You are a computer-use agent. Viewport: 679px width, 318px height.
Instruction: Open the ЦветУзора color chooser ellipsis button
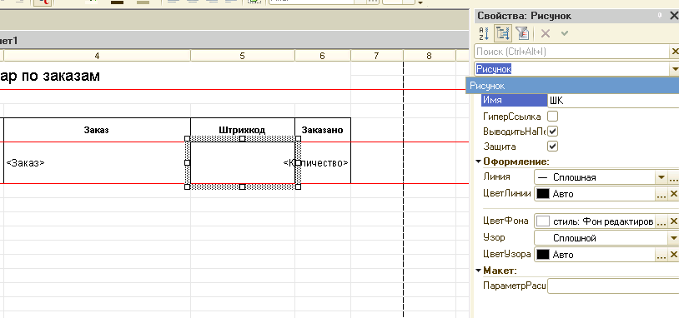661,255
